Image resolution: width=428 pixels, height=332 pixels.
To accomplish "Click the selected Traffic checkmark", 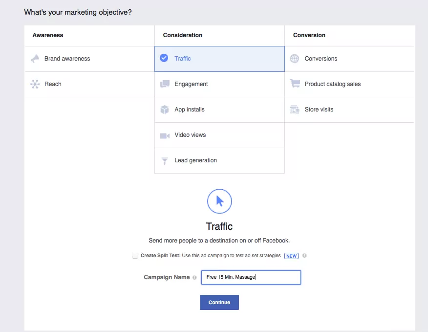I will (x=164, y=58).
